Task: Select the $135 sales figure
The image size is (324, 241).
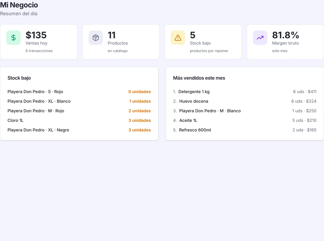Action: pyautogui.click(x=36, y=35)
